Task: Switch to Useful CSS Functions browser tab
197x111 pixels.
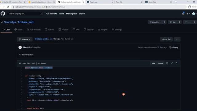Action: [12, 2]
